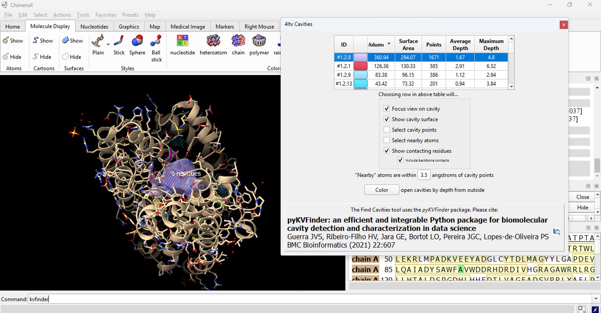Enable Select nearby atoms checkbox
Image resolution: width=601 pixels, height=313 pixels.
click(387, 140)
